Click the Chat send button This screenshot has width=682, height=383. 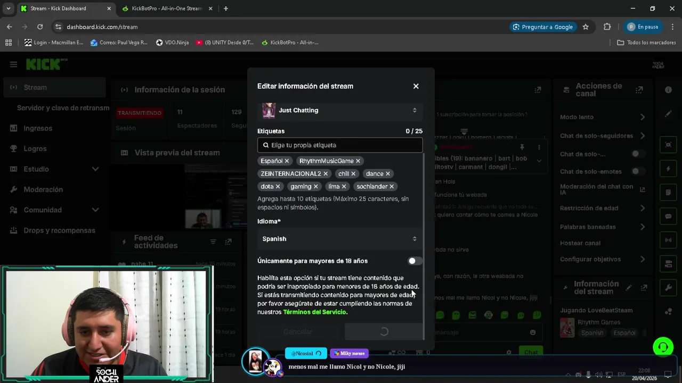[x=531, y=352]
